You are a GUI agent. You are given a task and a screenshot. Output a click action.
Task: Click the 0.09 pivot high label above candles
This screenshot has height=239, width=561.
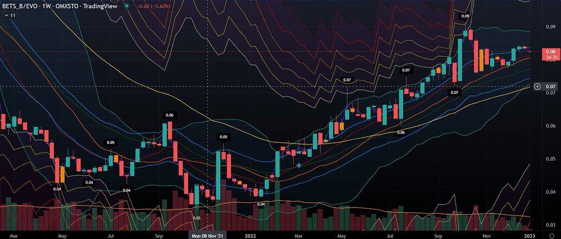(465, 17)
